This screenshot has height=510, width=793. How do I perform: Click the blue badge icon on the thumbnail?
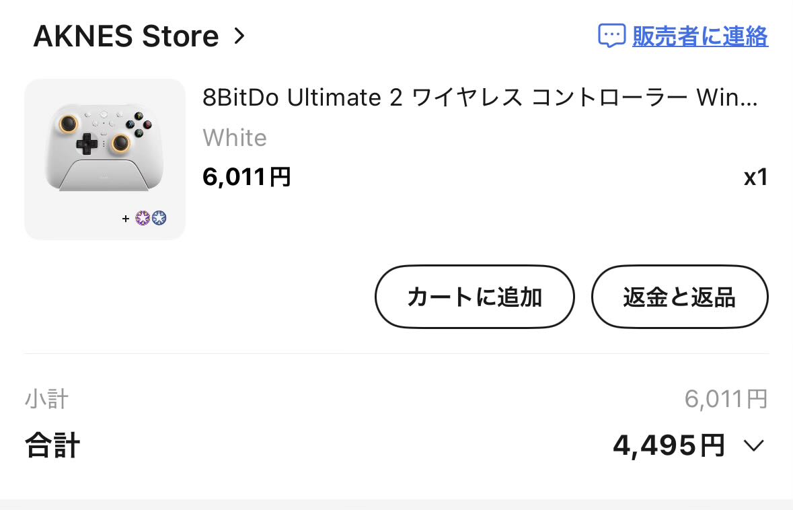(159, 218)
